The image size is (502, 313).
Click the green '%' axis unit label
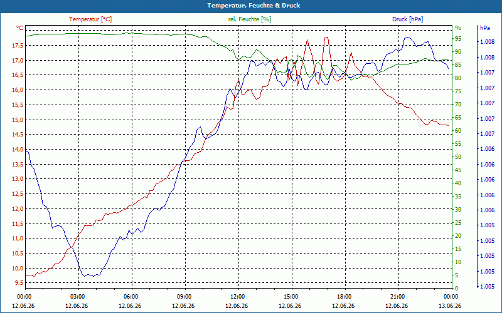(458, 28)
